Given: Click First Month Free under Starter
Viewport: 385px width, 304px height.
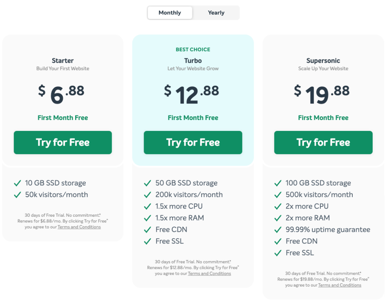Looking at the screenshot, I should click(x=63, y=118).
